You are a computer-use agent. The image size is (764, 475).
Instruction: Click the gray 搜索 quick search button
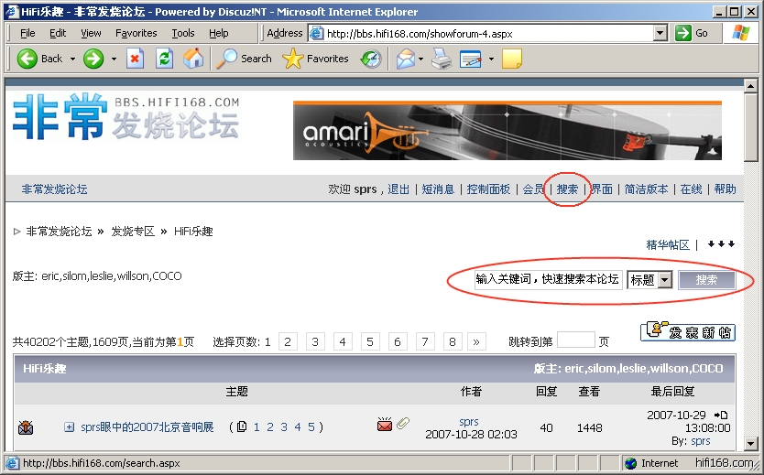coord(706,280)
